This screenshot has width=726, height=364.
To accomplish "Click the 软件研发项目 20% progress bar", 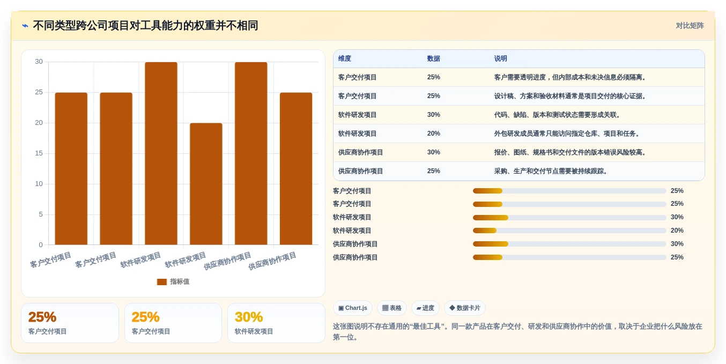I will (x=569, y=231).
